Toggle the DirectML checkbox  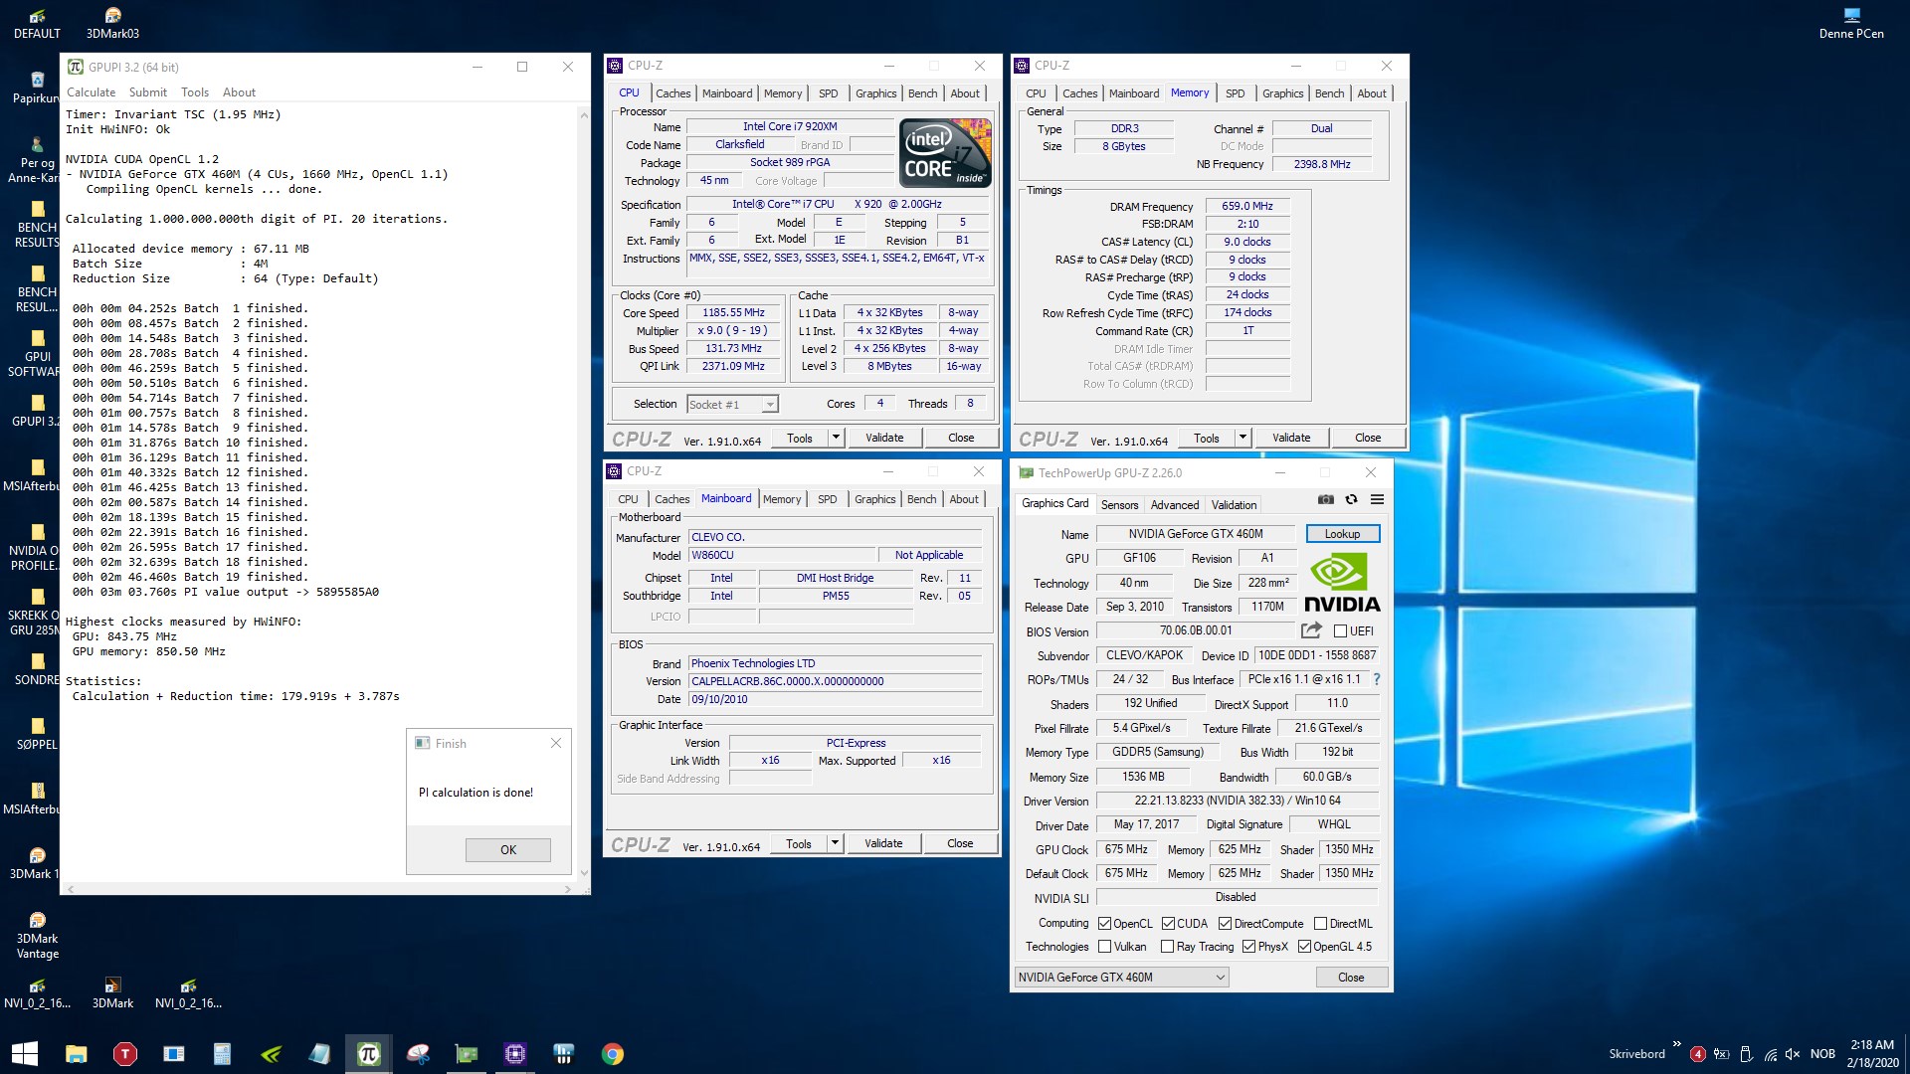click(x=1320, y=923)
